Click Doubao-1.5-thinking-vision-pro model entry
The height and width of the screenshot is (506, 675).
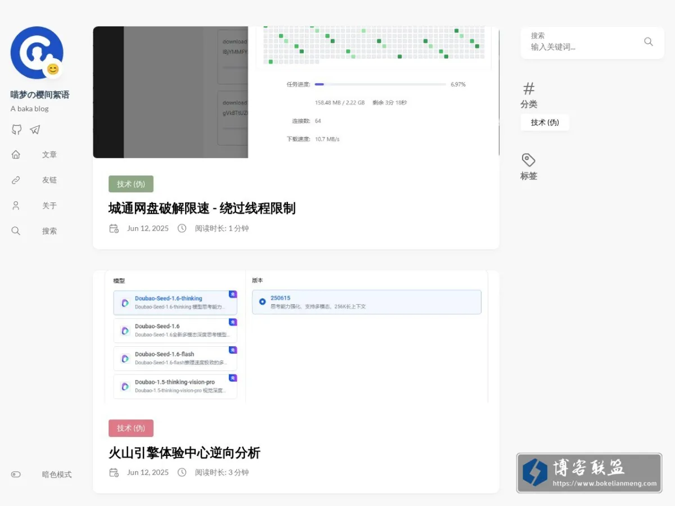(x=175, y=386)
